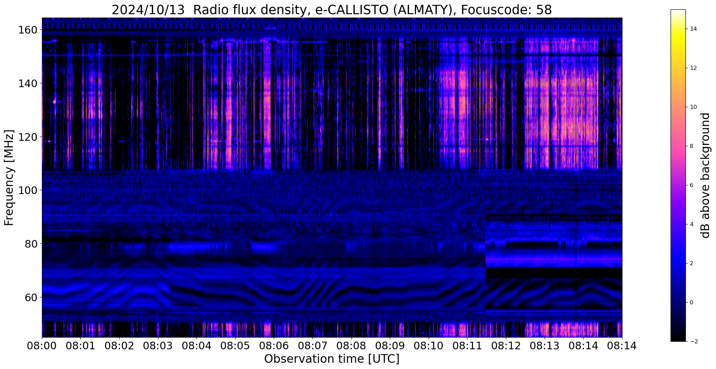This screenshot has height=369, width=716.
Task: Click the 08:04 time tick label
Action: [197, 346]
